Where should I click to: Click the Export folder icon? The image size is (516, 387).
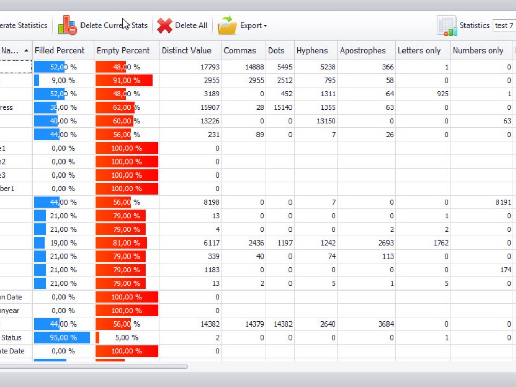[228, 25]
